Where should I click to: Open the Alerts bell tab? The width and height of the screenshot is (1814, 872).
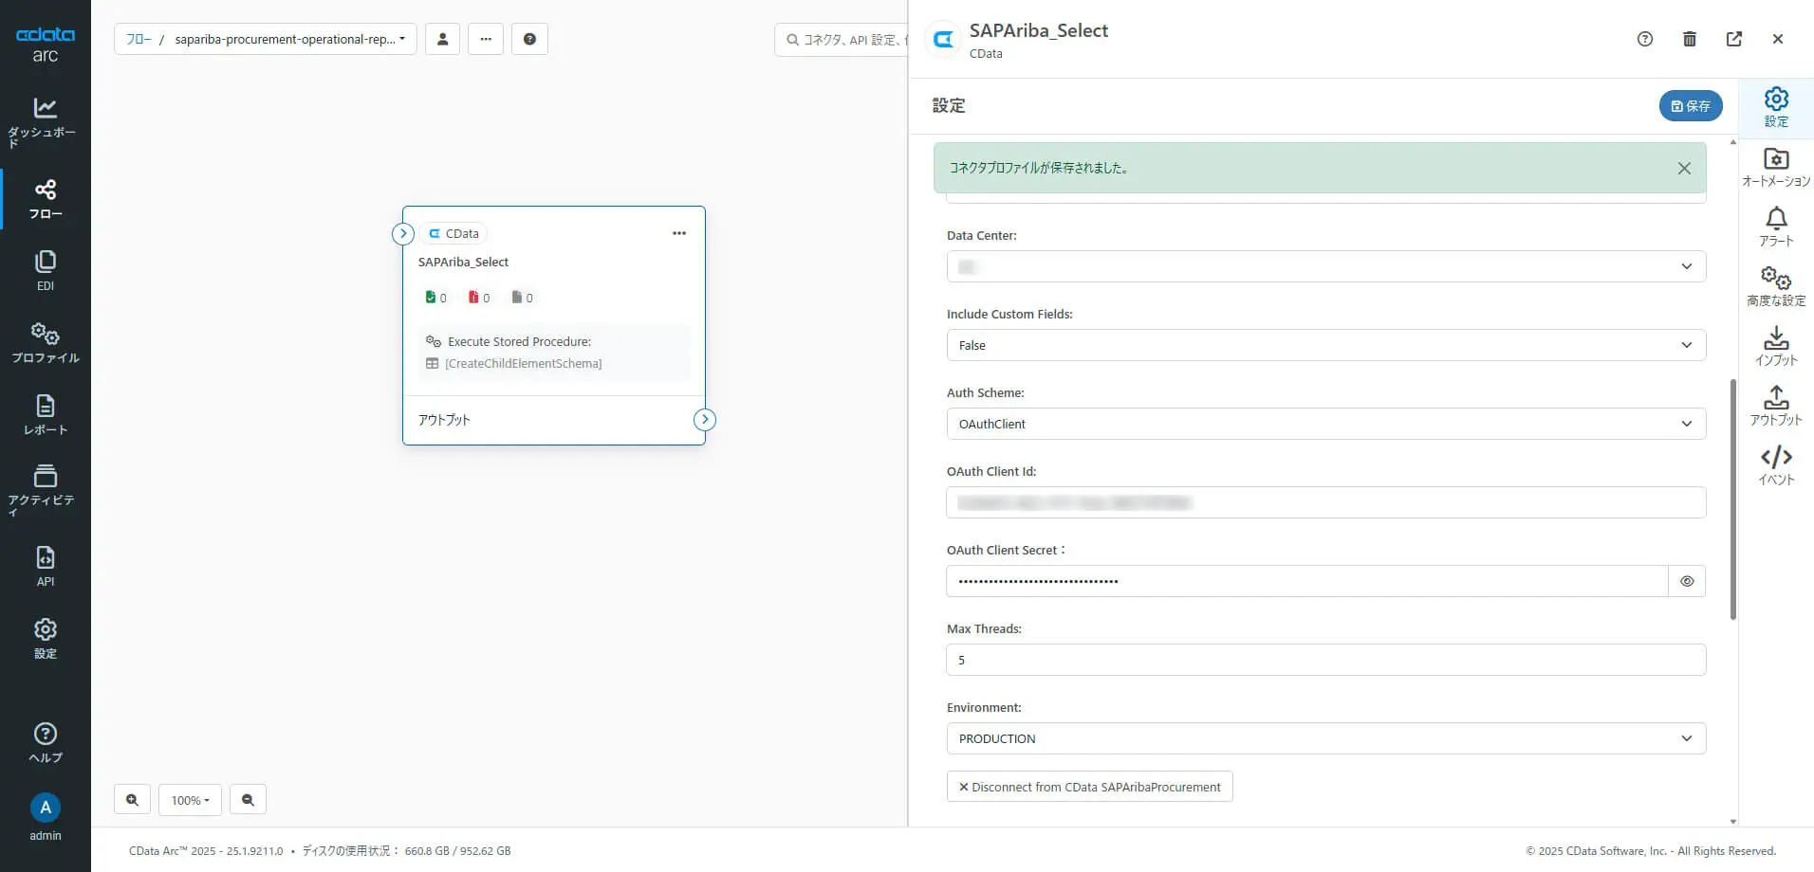click(1775, 226)
